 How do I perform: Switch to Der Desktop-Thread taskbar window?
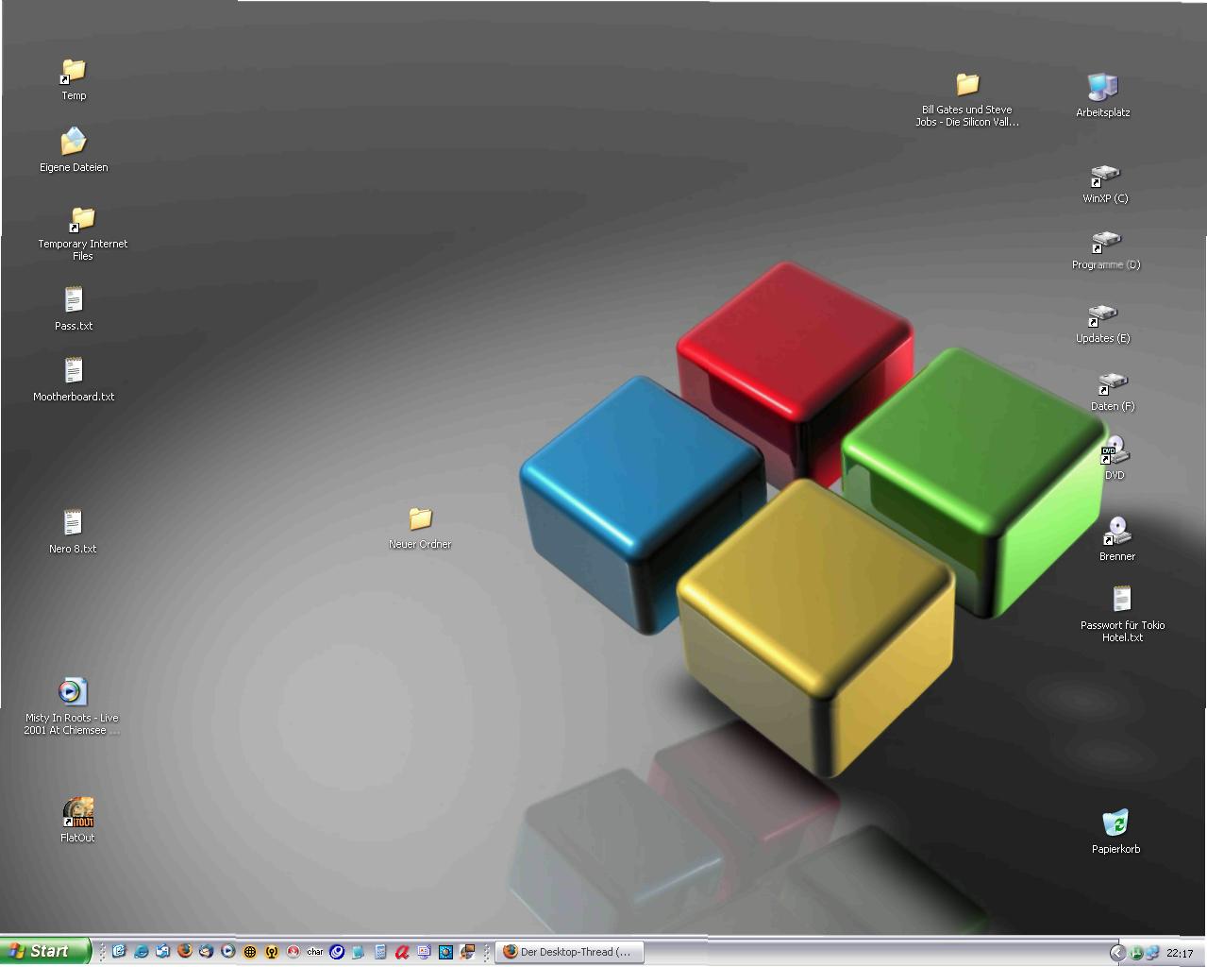pyautogui.click(x=570, y=951)
